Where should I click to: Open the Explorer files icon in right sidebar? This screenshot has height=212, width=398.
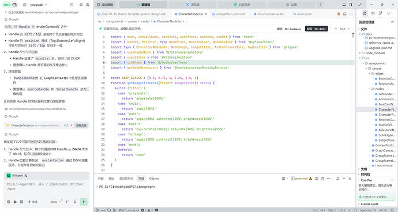(x=365, y=13)
